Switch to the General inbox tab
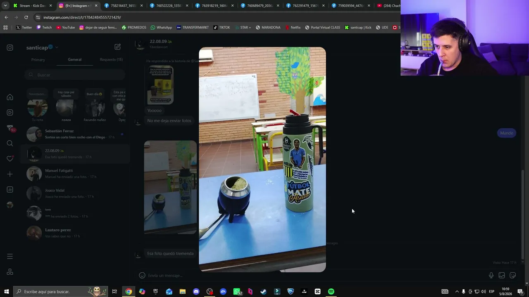Image resolution: width=529 pixels, height=297 pixels. [x=75, y=59]
